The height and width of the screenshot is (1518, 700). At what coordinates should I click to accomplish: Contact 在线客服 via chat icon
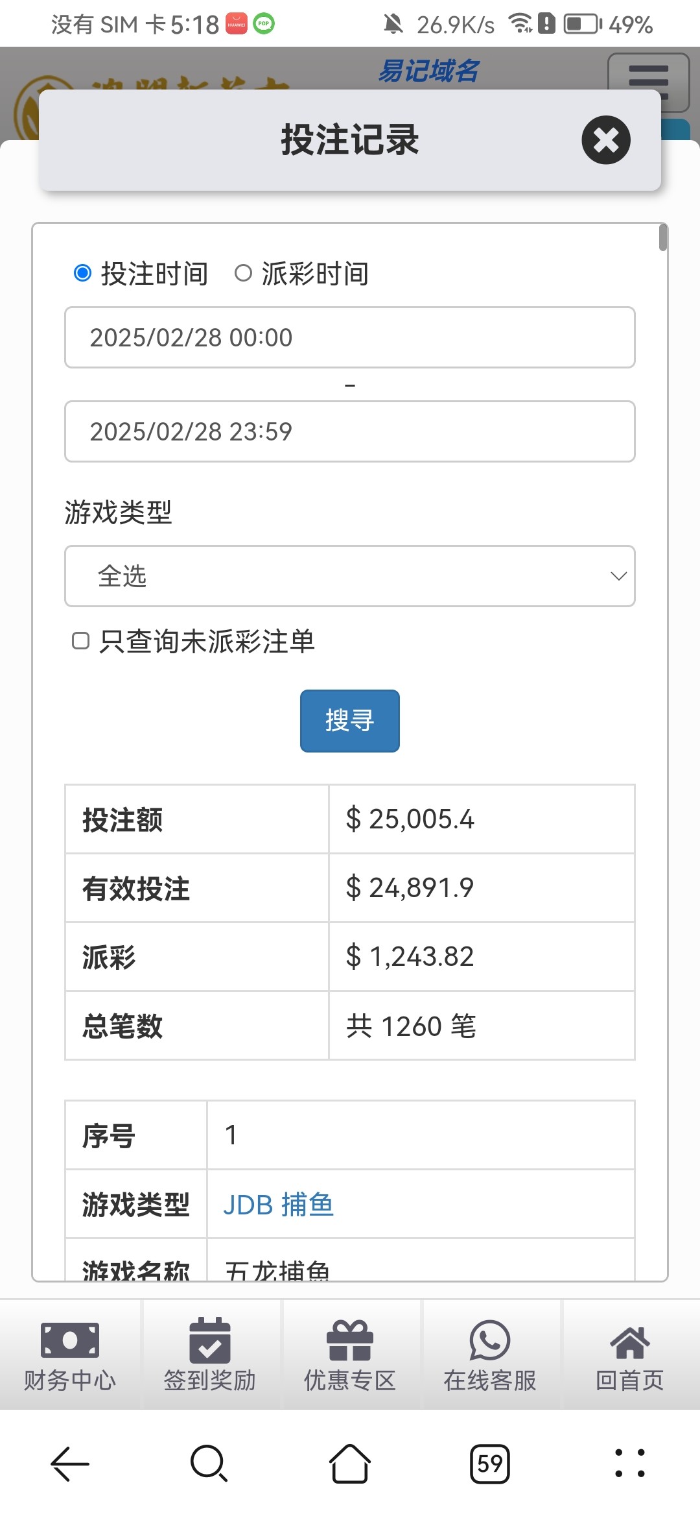490,1340
